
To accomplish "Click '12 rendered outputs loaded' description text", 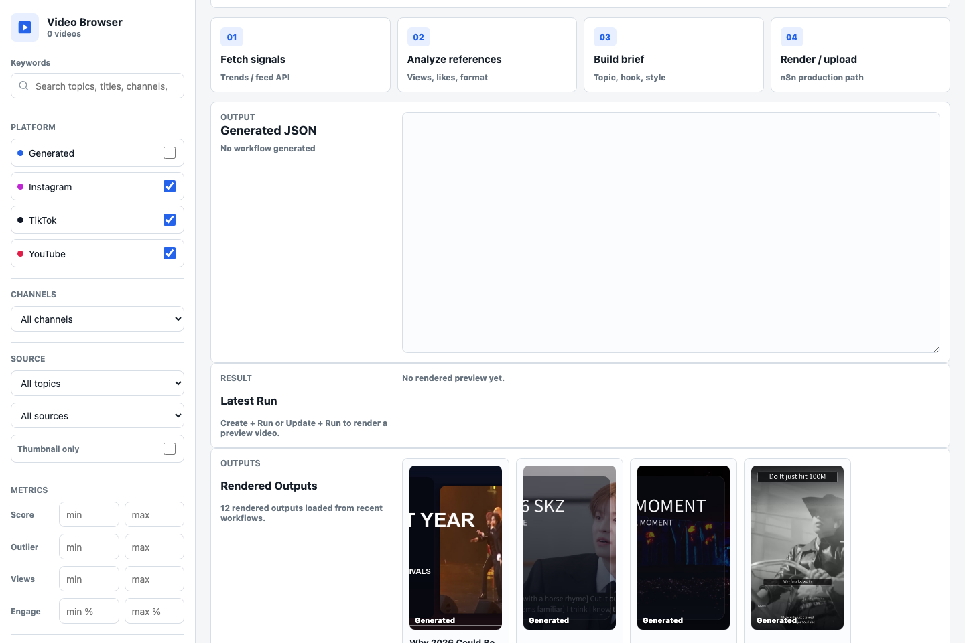I will (x=302, y=513).
